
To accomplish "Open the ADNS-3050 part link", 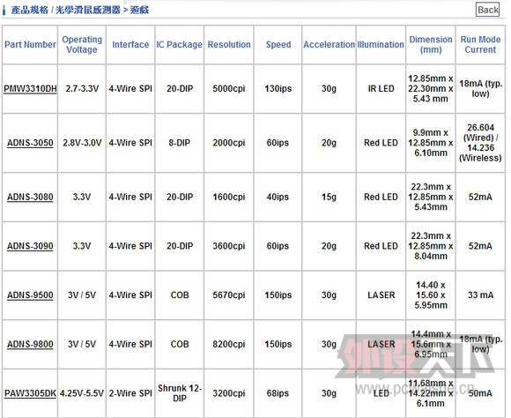I will pos(30,143).
